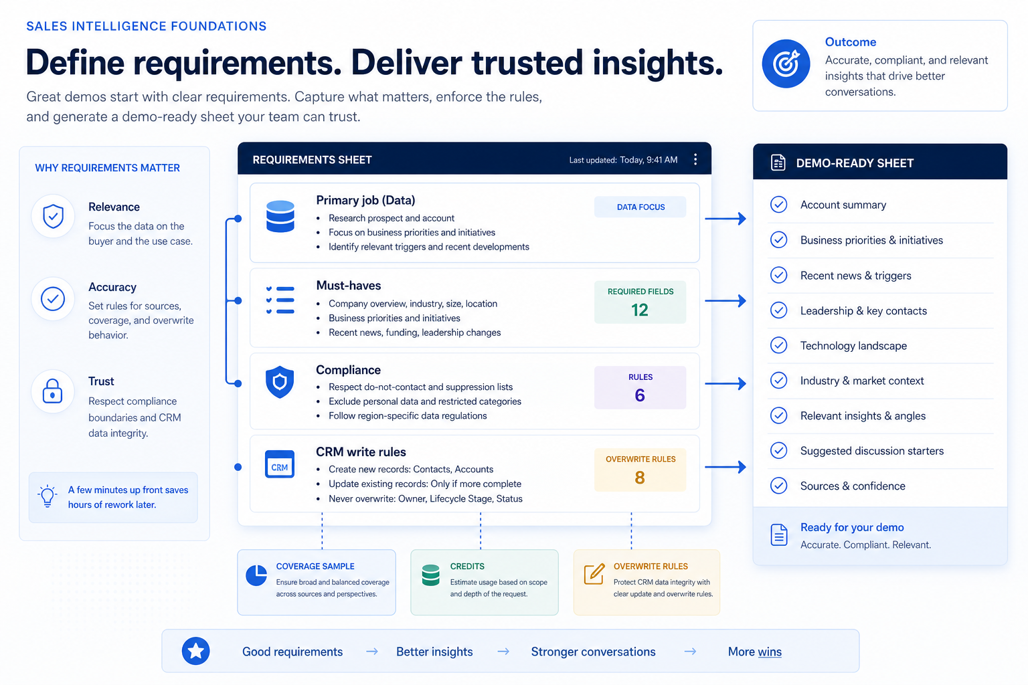Click the DATA FOCUS badge
This screenshot has width=1028, height=685.
(640, 207)
